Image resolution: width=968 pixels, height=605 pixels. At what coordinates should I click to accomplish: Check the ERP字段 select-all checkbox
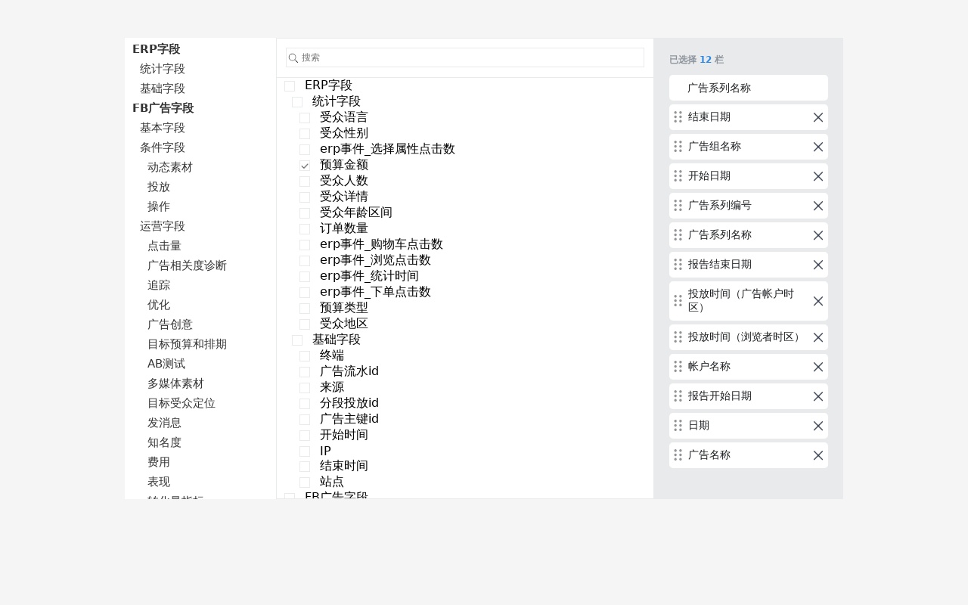click(x=290, y=86)
